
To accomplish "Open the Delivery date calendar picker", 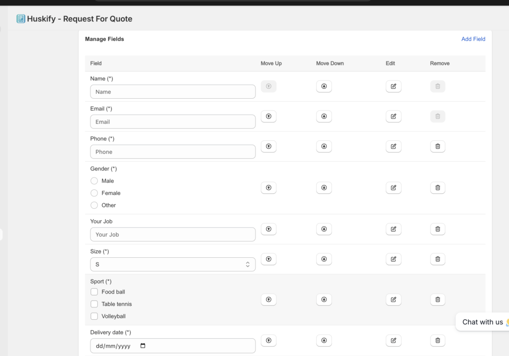I will click(x=143, y=346).
